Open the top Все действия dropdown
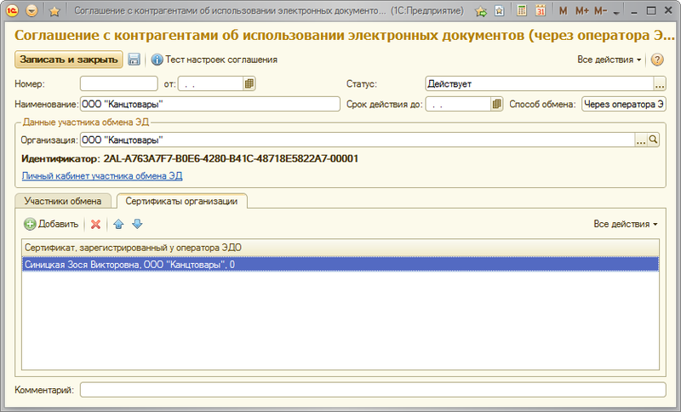The image size is (681, 412). click(x=609, y=60)
